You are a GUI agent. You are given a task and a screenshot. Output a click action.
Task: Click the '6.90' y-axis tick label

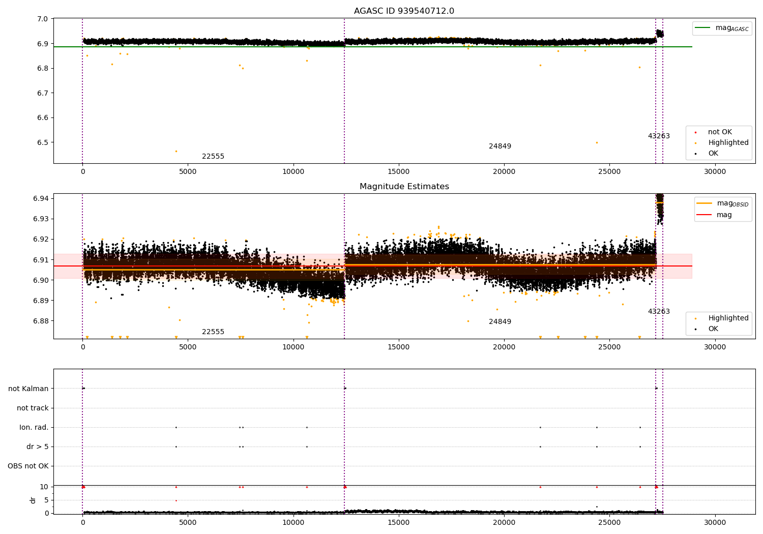(41, 280)
